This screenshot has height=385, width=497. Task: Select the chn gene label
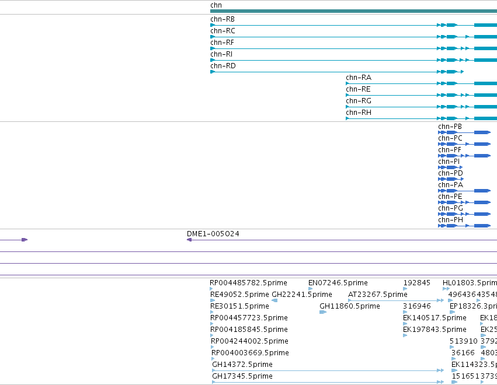coord(216,5)
